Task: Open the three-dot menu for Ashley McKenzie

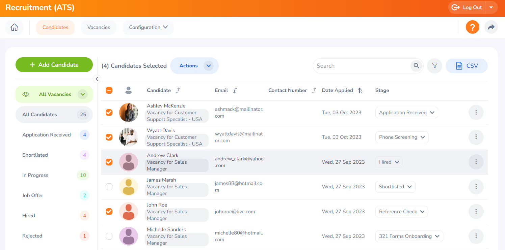Action: coord(476,113)
